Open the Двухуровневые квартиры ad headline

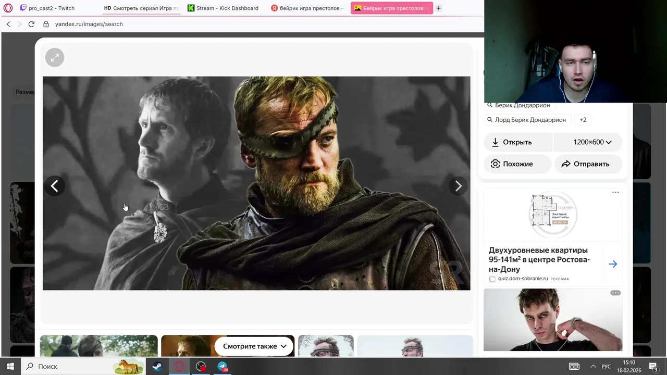[539, 259]
